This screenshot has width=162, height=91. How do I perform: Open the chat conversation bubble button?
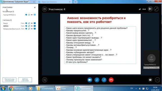(x=45, y=80)
